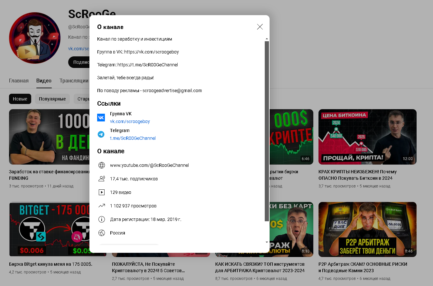Click the channel avatar image
The width and height of the screenshot is (433, 286).
35,38
